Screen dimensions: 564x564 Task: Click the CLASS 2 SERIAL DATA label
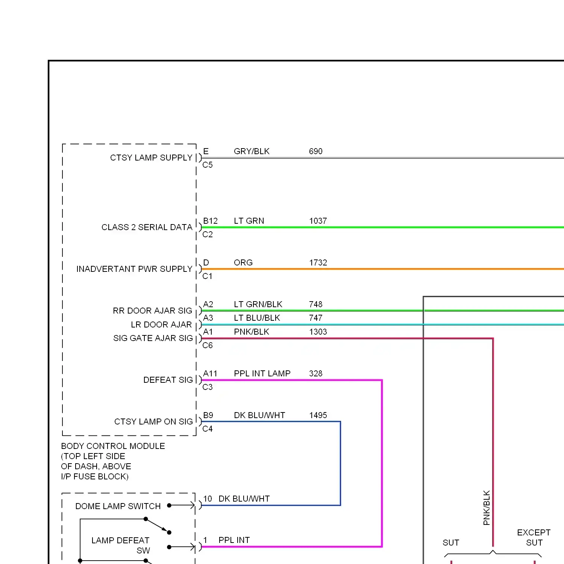pos(147,227)
